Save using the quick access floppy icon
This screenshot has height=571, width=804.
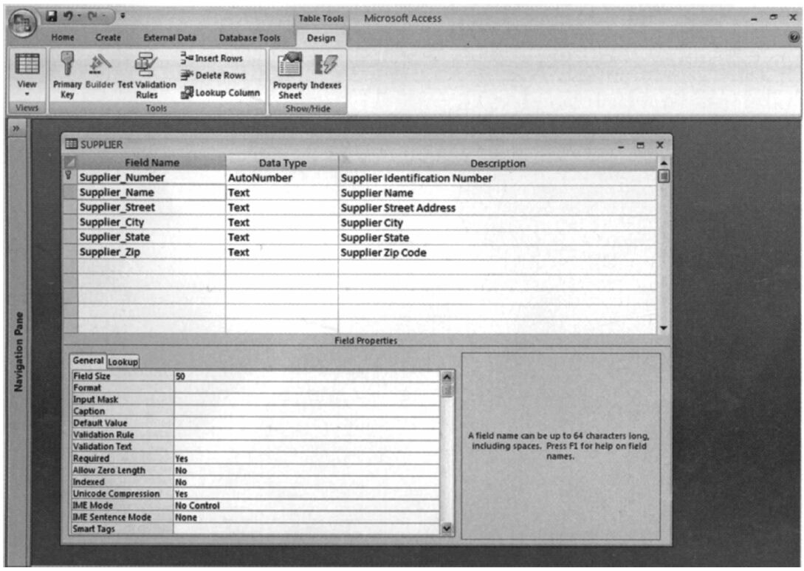click(51, 16)
